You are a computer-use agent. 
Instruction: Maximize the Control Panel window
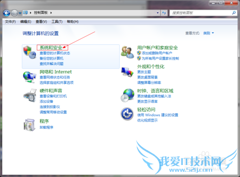tap(221, 3)
